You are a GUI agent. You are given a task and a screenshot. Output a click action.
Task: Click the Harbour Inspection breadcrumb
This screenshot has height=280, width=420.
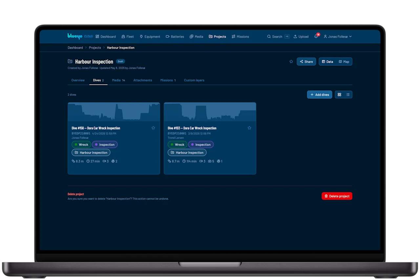point(120,48)
